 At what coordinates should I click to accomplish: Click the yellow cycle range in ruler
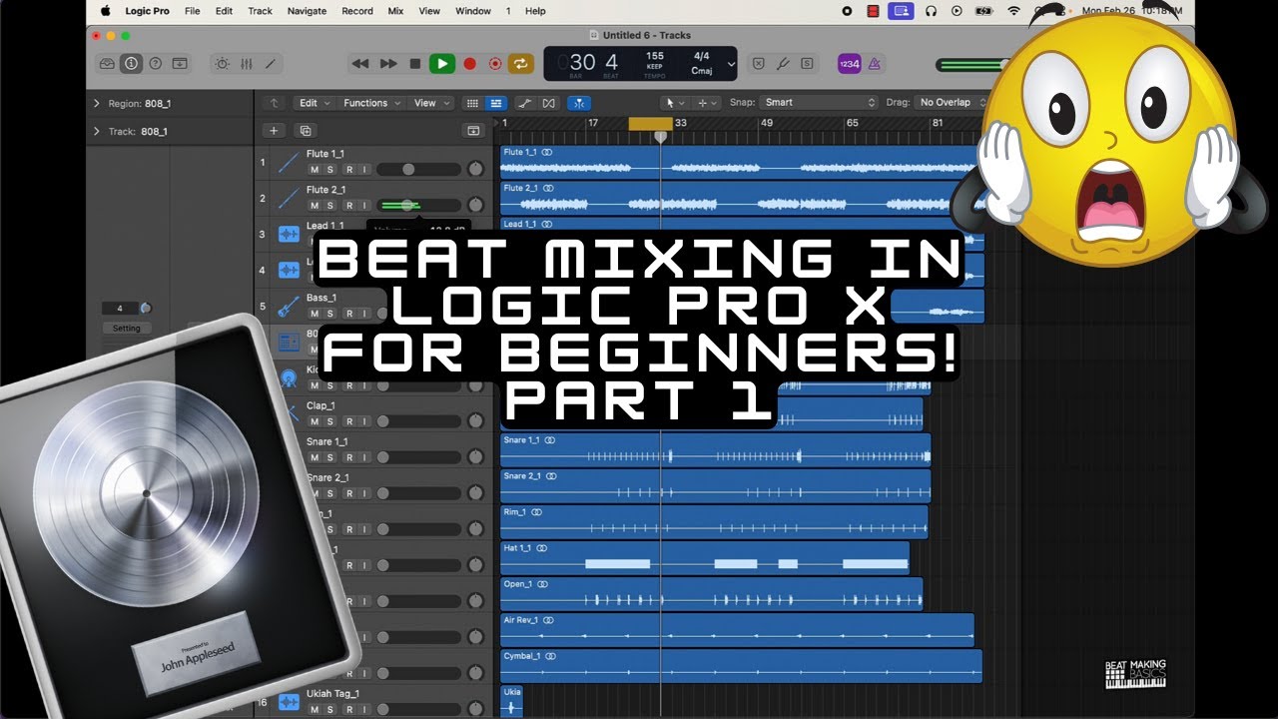coord(650,123)
